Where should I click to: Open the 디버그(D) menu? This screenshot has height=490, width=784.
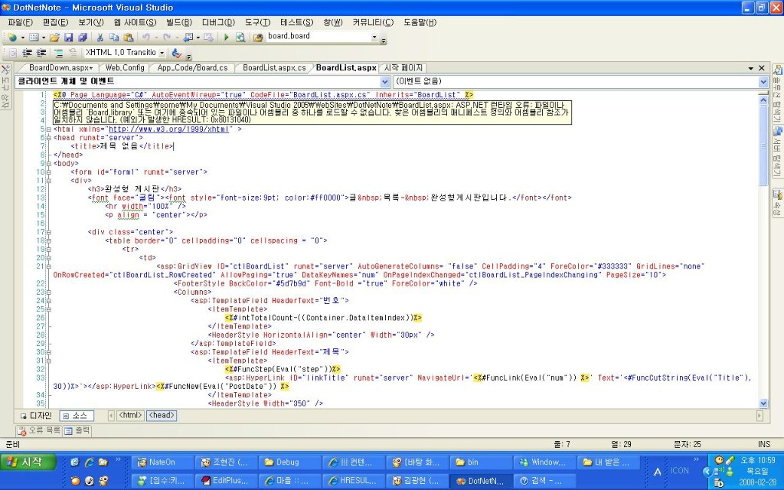tap(219, 22)
